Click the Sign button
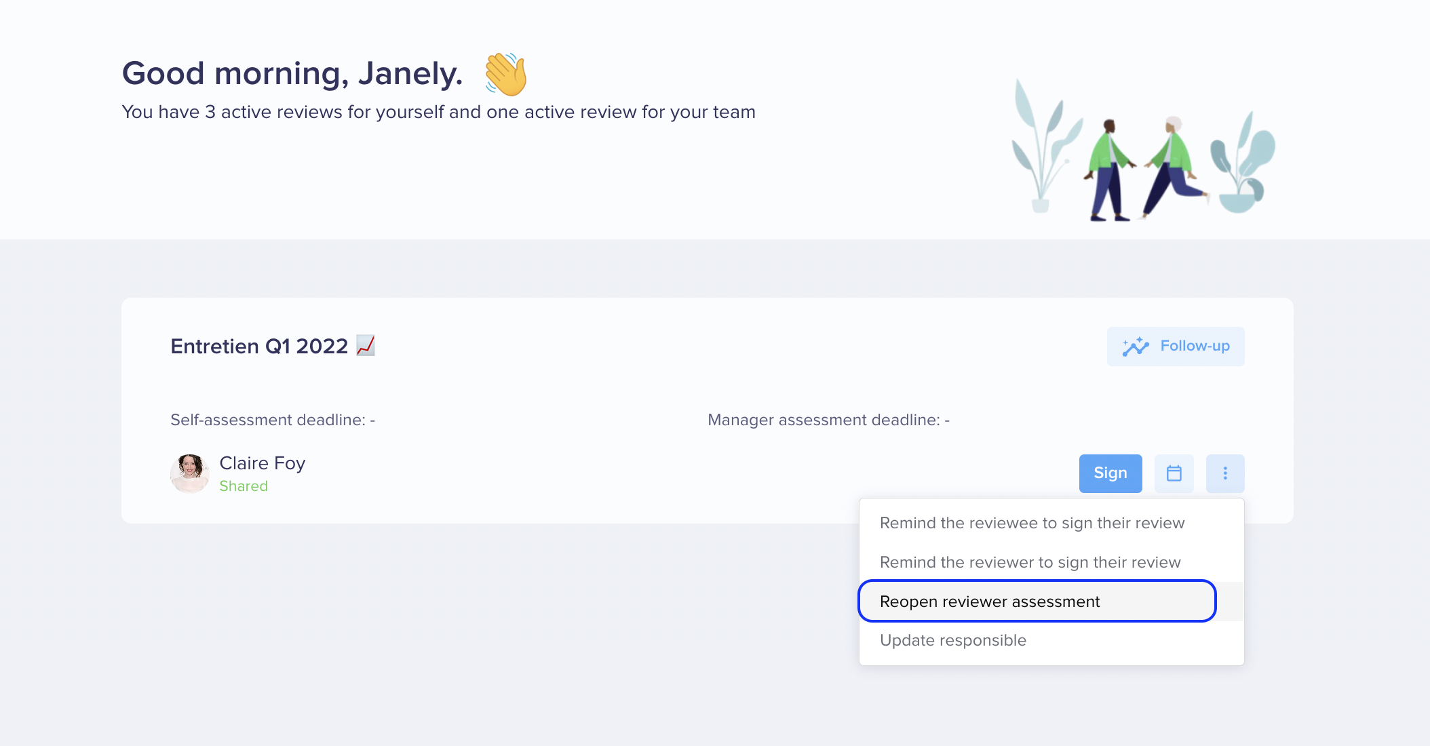Viewport: 1430px width, 746px height. pos(1110,473)
